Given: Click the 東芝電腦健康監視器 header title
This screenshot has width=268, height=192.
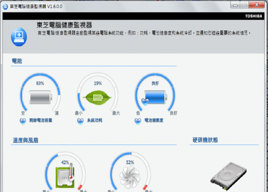Looking at the screenshot, I should coord(64,25).
